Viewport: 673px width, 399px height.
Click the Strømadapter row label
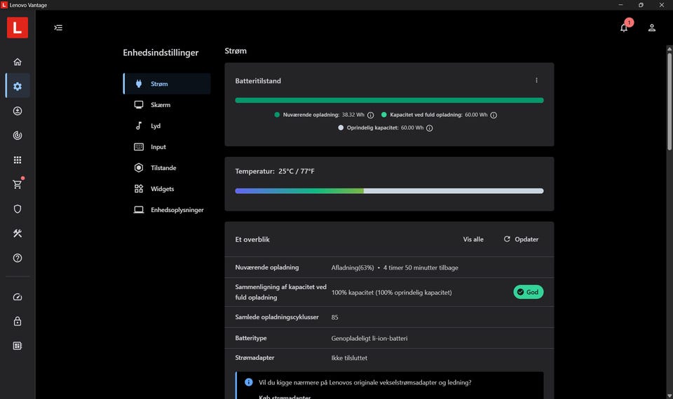(254, 358)
